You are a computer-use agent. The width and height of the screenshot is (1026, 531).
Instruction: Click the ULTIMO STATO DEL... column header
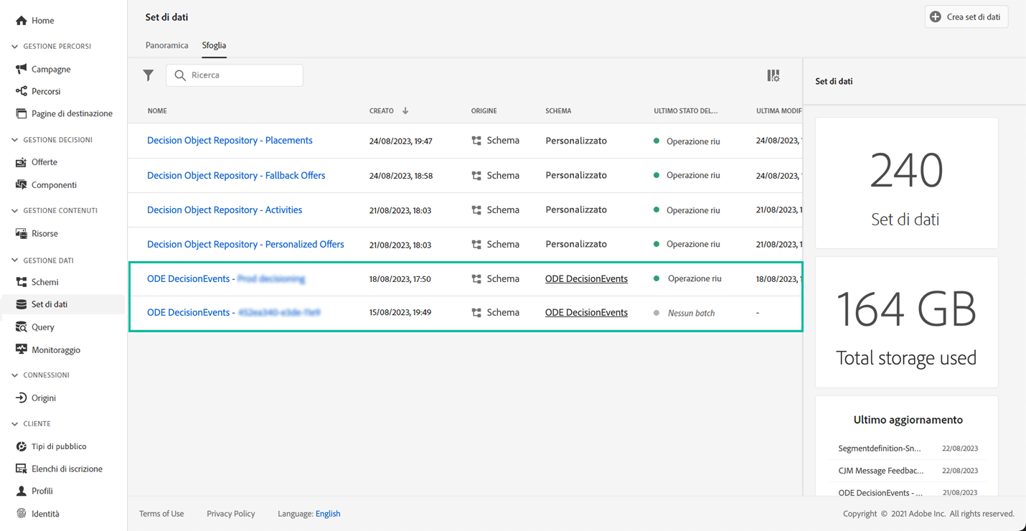686,111
